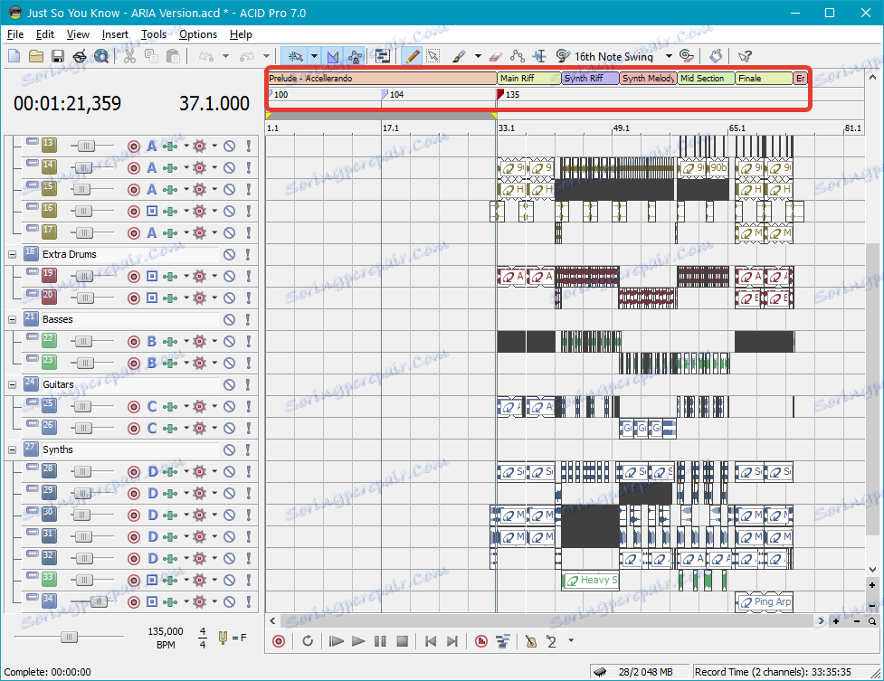
Task: Toggle the Automatic Crossfades icon
Action: [x=333, y=56]
